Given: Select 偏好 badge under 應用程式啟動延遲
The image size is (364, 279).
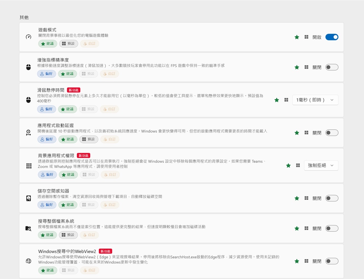Looking at the screenshot, I should coord(47,139).
